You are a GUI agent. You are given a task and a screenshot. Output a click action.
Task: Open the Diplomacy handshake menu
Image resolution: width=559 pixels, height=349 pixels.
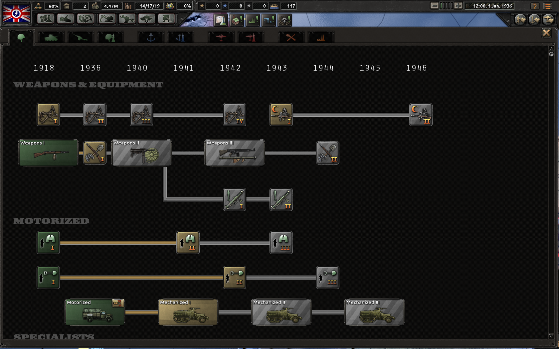tap(66, 19)
